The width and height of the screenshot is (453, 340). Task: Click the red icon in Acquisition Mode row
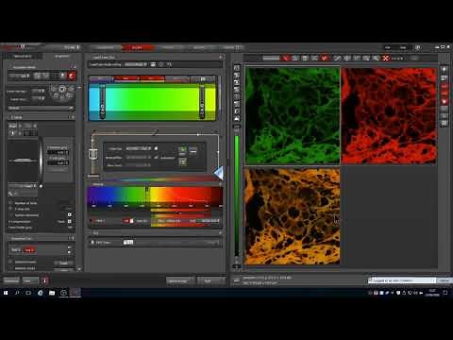[x=72, y=76]
